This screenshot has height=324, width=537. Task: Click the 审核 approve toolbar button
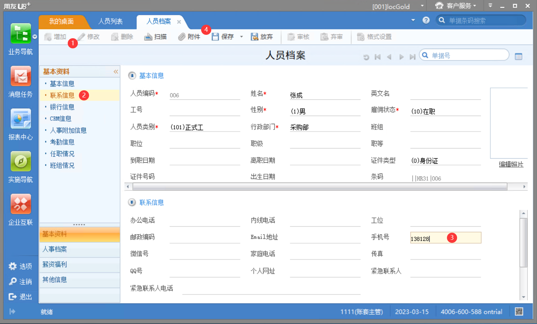pyautogui.click(x=299, y=37)
